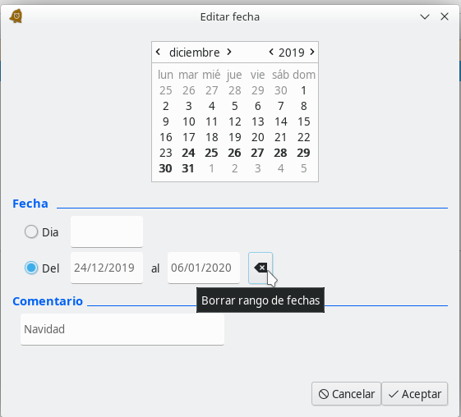Click the diciembre month label
The height and width of the screenshot is (417, 461).
pos(194,53)
